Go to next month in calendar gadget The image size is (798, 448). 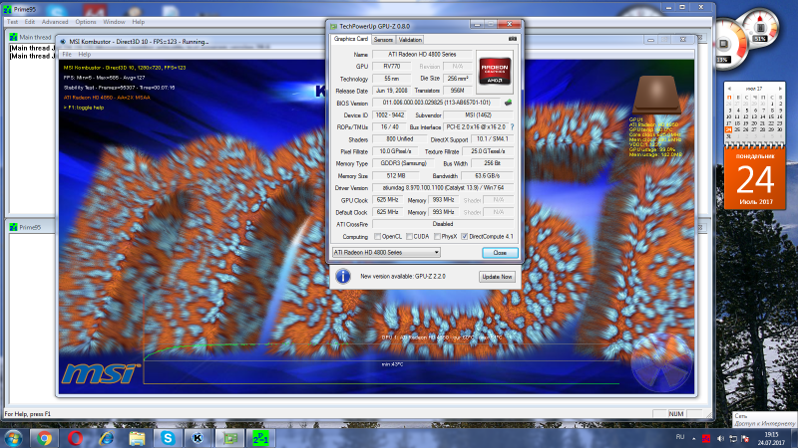click(779, 89)
